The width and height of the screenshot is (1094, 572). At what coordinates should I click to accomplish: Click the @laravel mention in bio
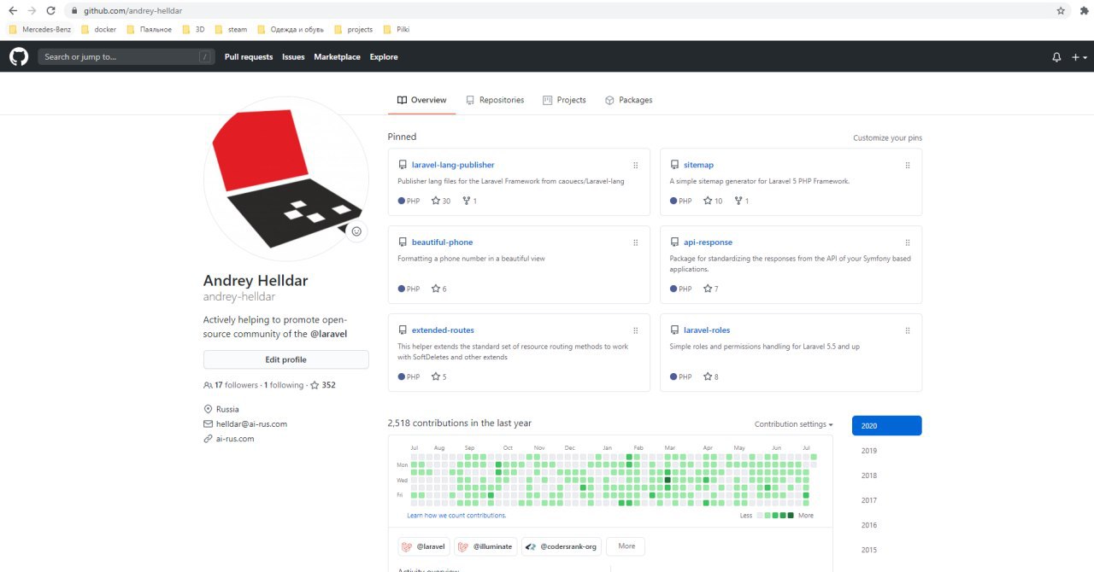328,334
